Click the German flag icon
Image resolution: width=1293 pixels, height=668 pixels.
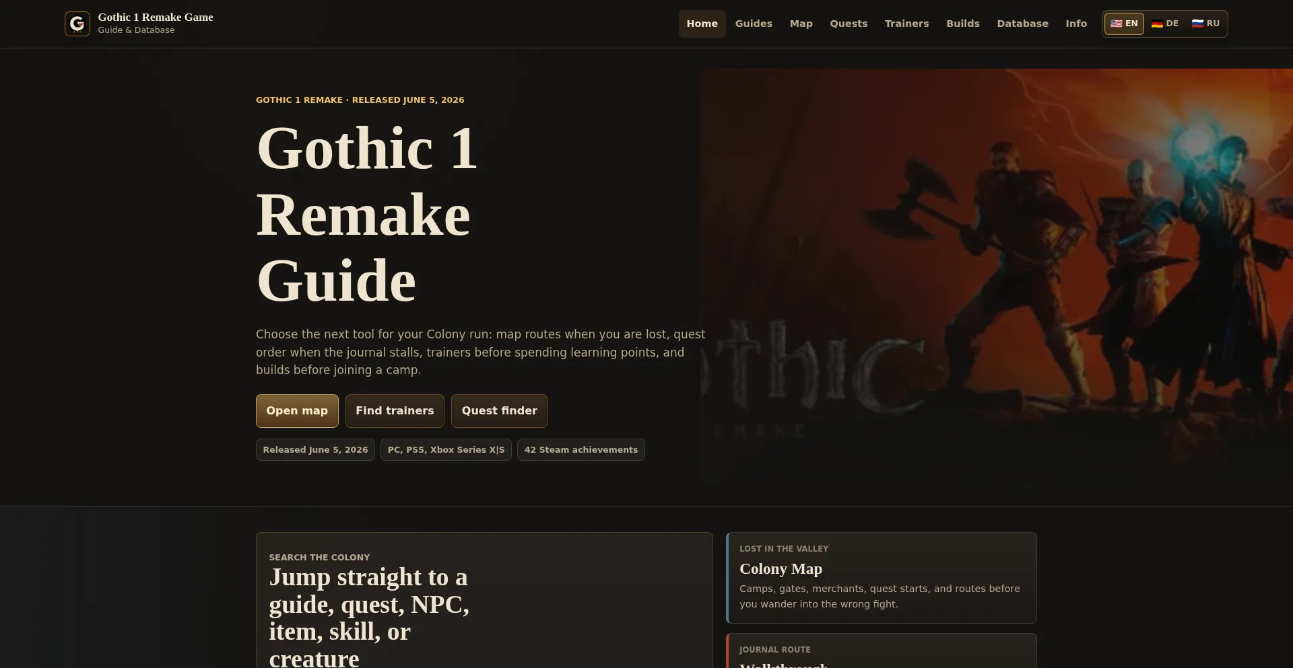(1157, 24)
